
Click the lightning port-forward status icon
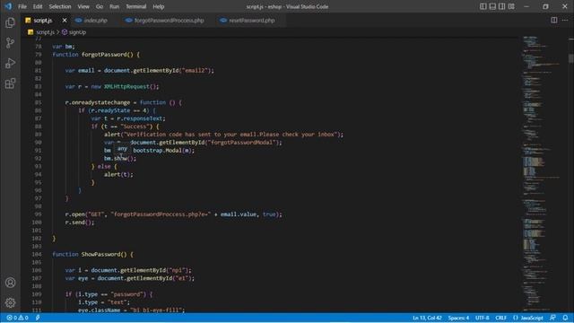[x=38, y=318]
